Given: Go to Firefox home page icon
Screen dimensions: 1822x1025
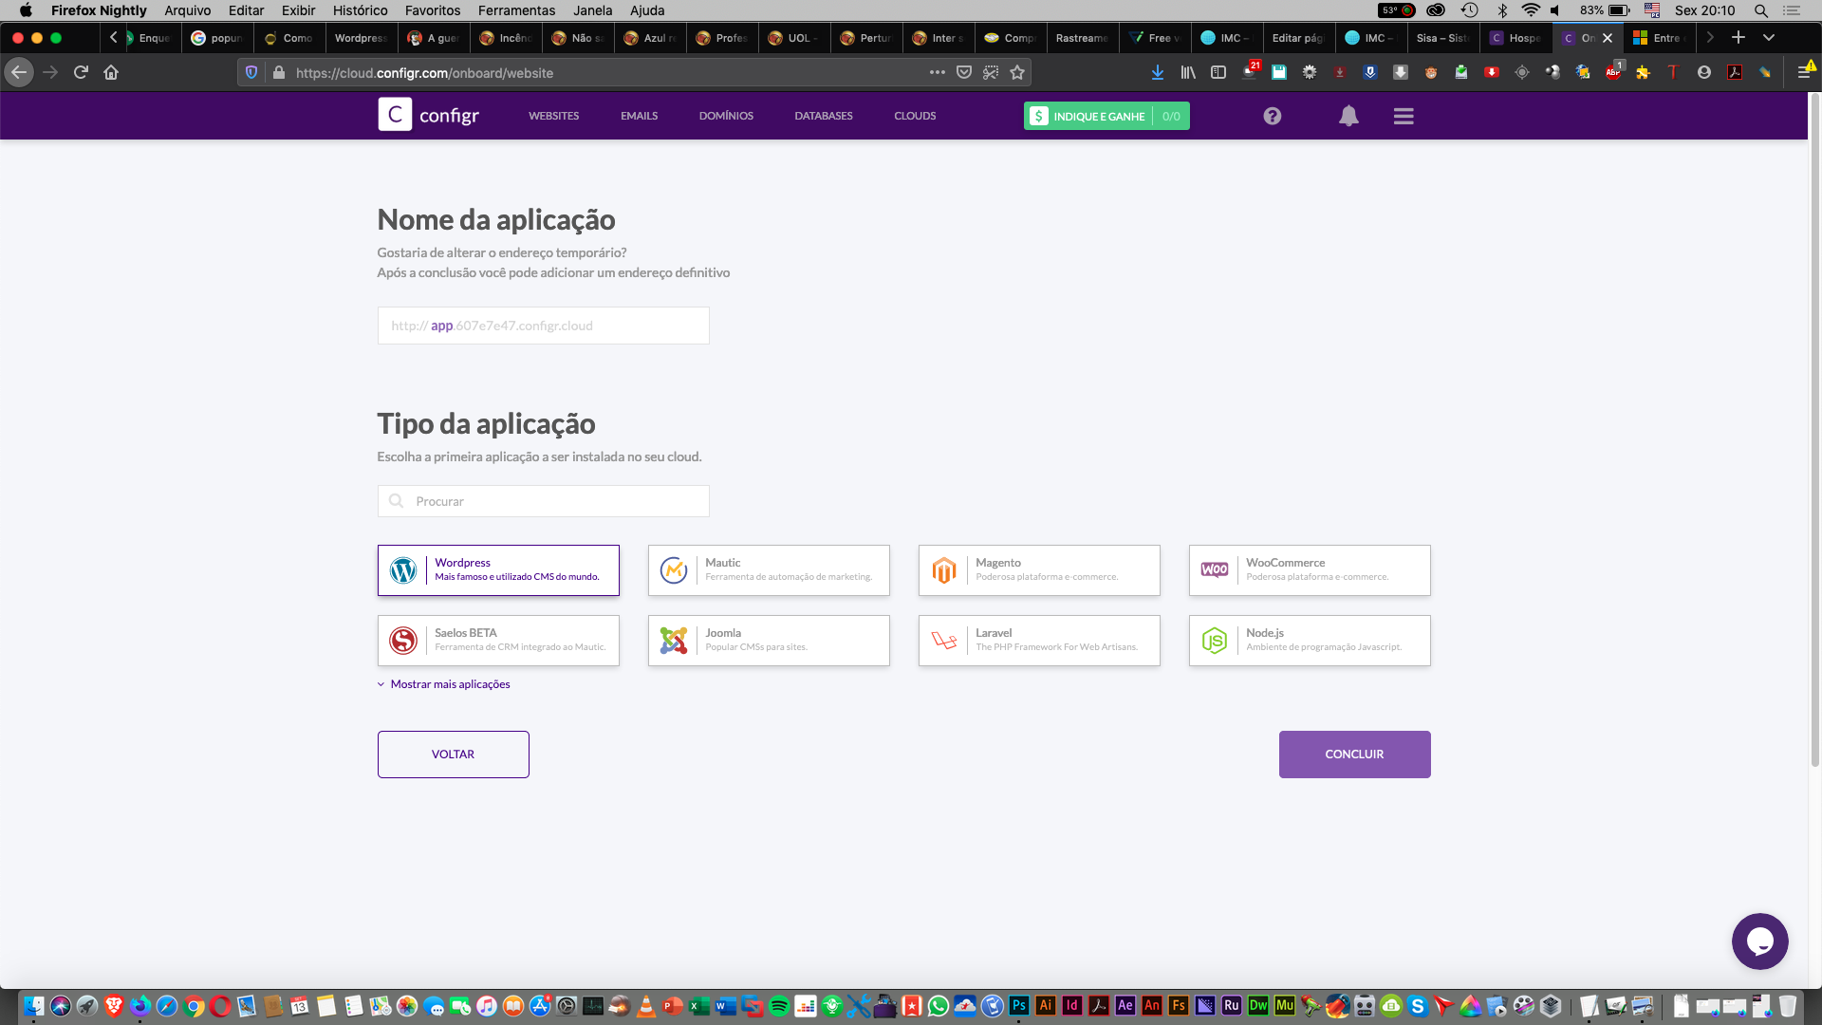Looking at the screenshot, I should tap(111, 72).
